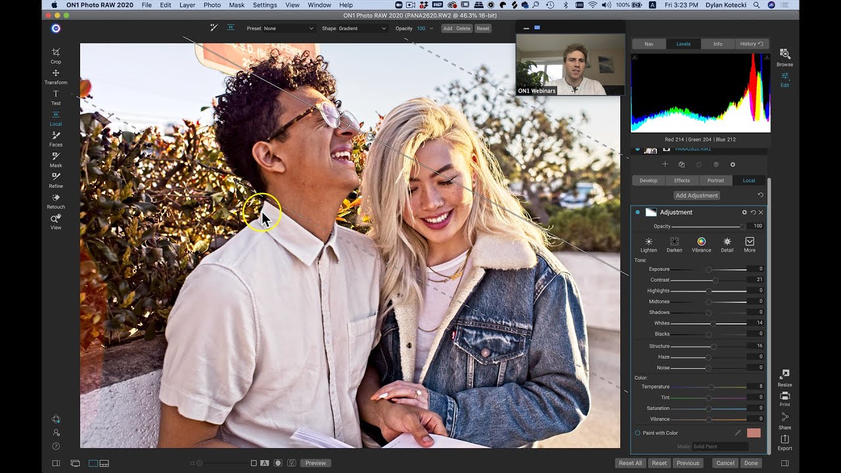Toggle the right panel visibility icon
841x473 pixels.
[784, 463]
